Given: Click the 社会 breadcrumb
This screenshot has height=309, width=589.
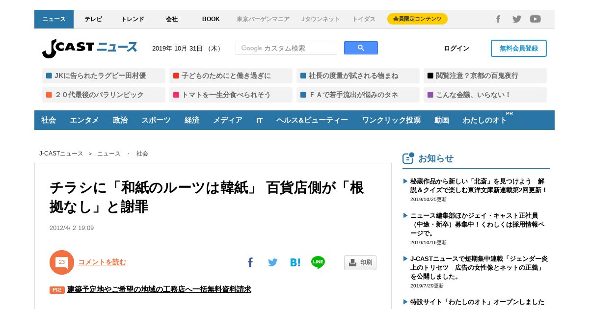Looking at the screenshot, I should pos(142,154).
